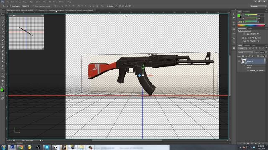This screenshot has width=268, height=150.
Task: Open the layer filter Kind dropdown
Action: click(242, 48)
